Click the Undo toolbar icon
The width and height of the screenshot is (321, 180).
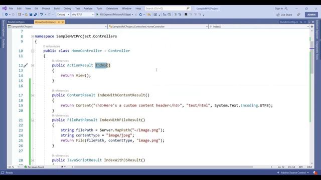(42, 14)
